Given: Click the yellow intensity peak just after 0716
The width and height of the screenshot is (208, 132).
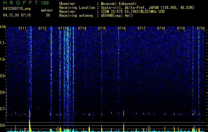Looking at the screenshot, I should click(124, 127).
